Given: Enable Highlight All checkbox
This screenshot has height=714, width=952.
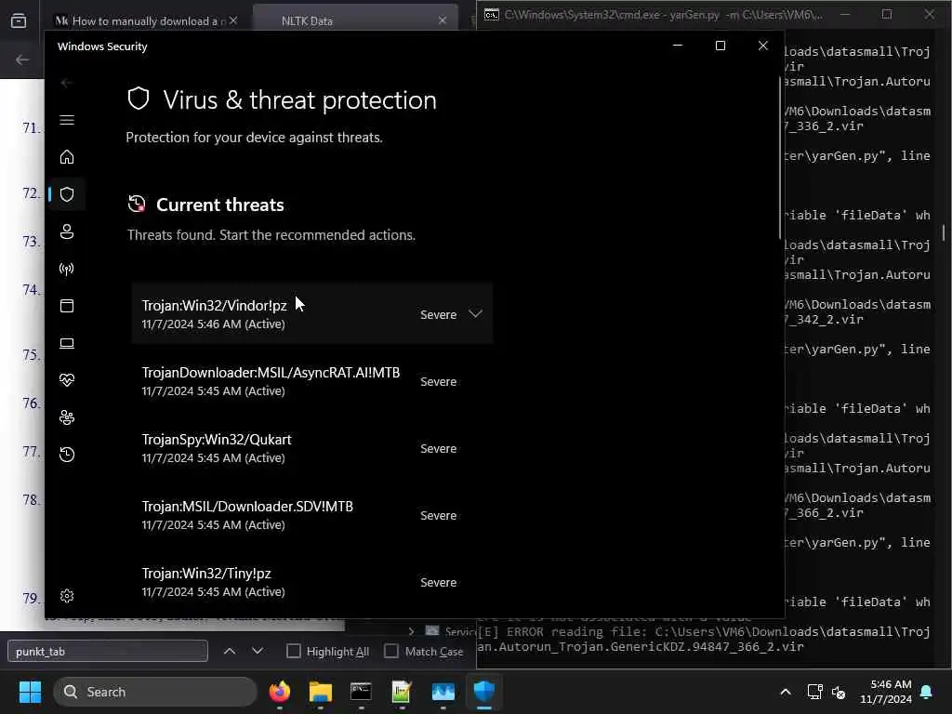Looking at the screenshot, I should [293, 651].
